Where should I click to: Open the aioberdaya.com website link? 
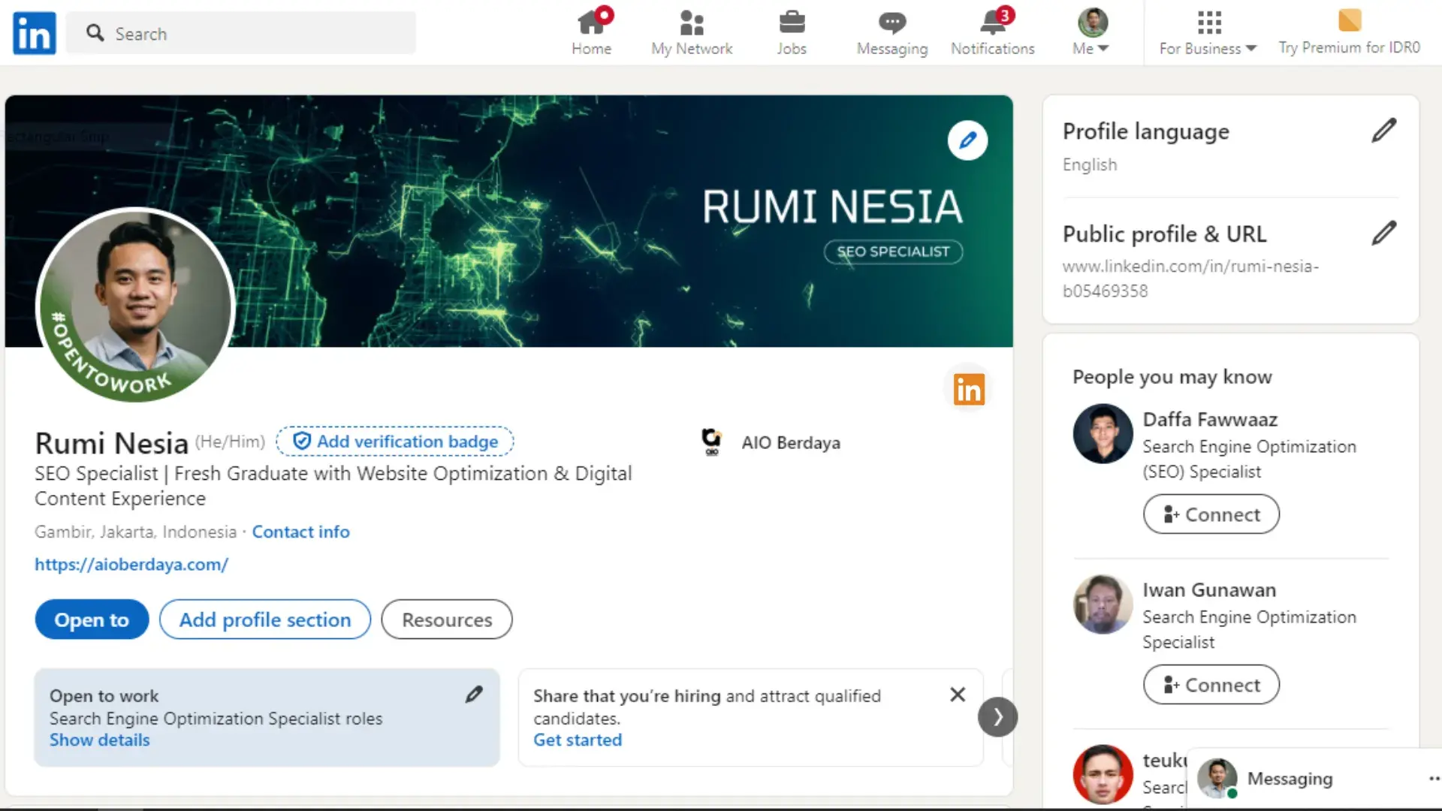click(131, 565)
